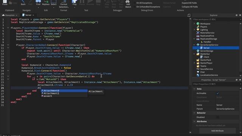This screenshot has width=242, height=136.
Task: Undock the Properties panel
Action: tap(236, 80)
